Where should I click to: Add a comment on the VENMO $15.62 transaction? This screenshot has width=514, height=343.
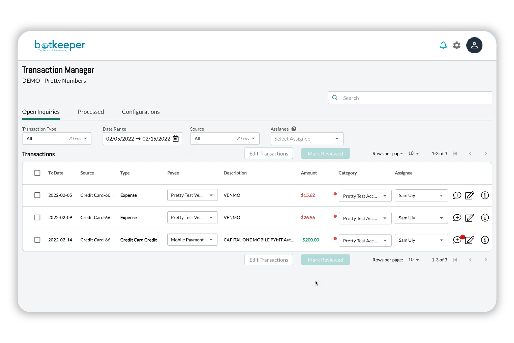(457, 195)
